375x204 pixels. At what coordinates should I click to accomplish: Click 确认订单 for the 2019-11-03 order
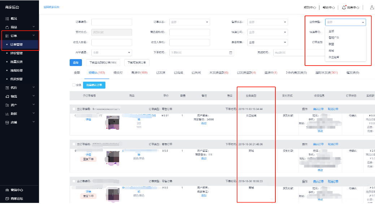pos(318,109)
